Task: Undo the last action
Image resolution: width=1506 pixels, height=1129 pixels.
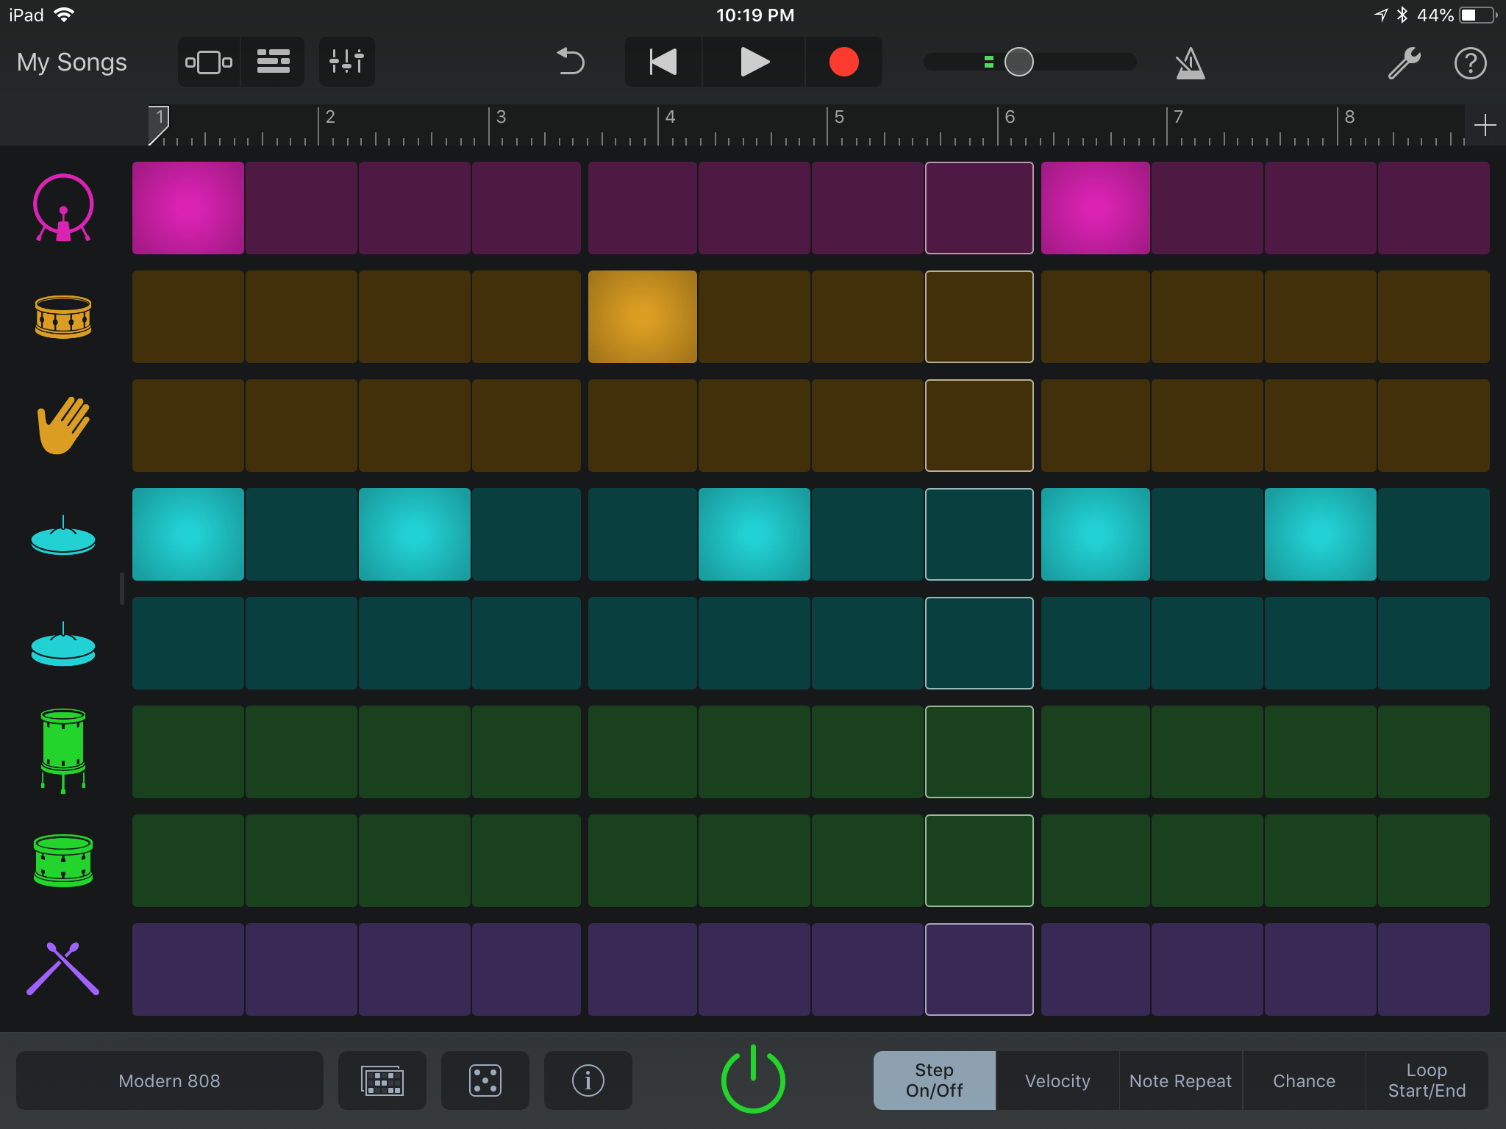Action: 570,62
